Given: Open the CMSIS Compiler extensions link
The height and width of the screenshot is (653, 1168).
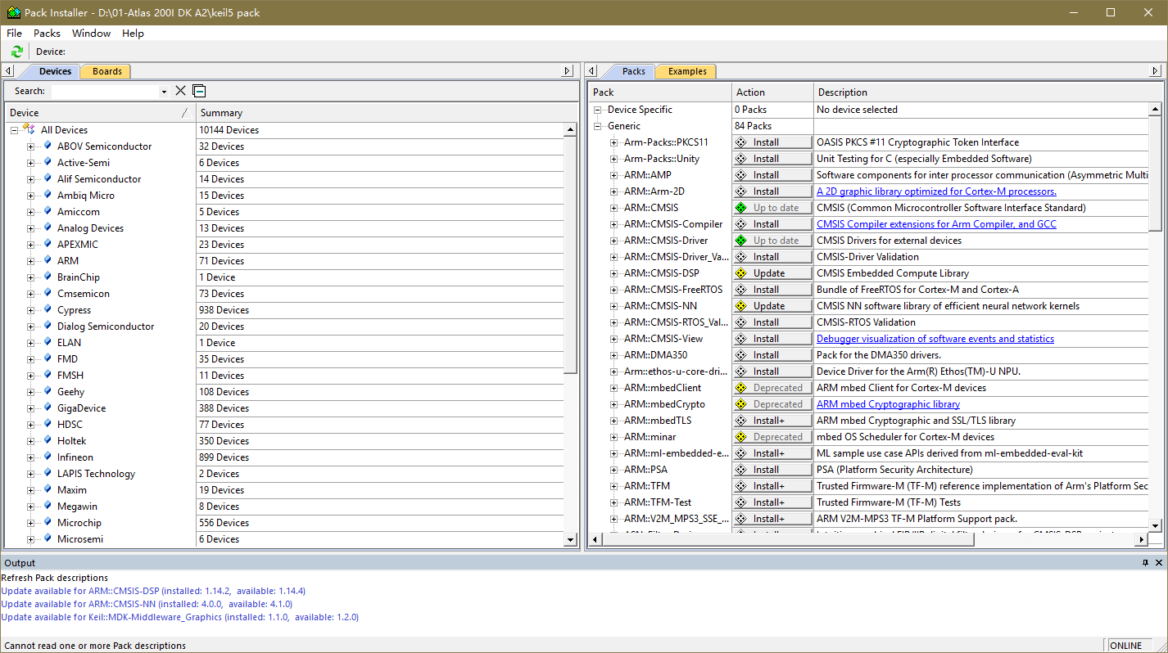Looking at the screenshot, I should [936, 224].
